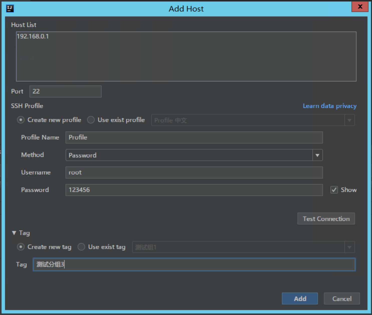Select the Use exist profile radio button

pyautogui.click(x=91, y=120)
